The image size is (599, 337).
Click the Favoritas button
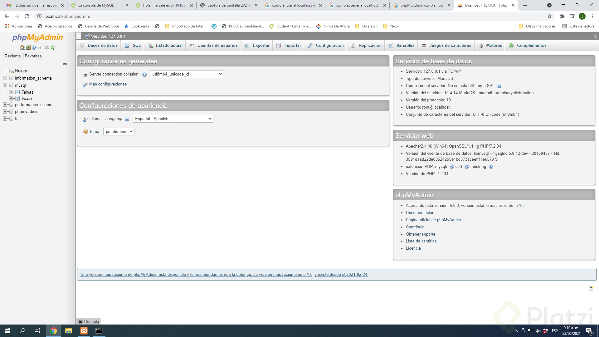(33, 56)
